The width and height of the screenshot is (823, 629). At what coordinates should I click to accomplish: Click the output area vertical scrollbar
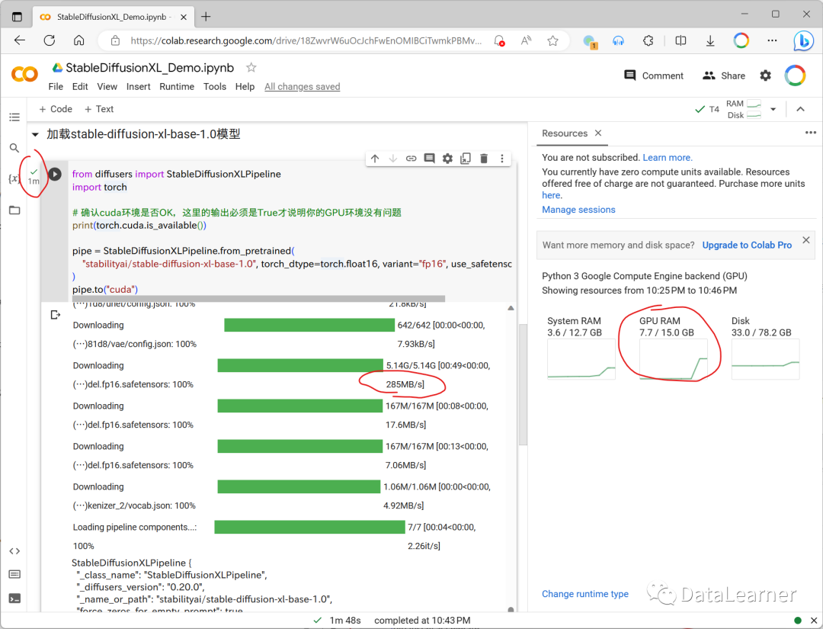coord(511,458)
